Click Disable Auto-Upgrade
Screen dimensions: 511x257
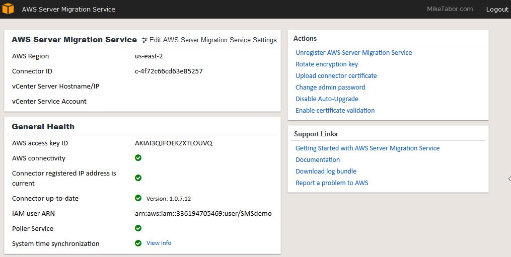pyautogui.click(x=327, y=99)
